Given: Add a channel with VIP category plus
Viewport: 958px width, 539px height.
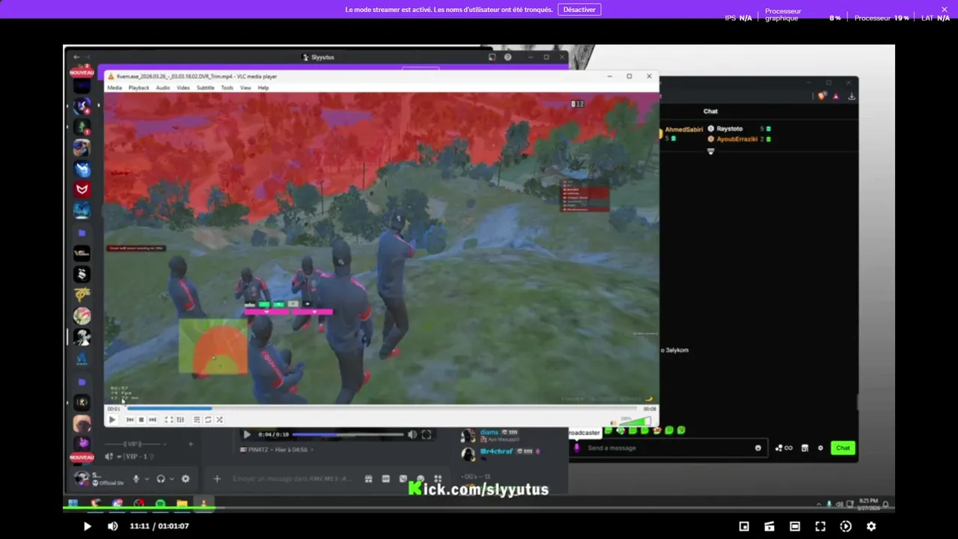Looking at the screenshot, I should pyautogui.click(x=190, y=444).
